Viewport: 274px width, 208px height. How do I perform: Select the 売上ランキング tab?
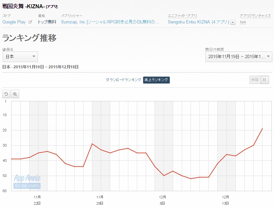156,80
